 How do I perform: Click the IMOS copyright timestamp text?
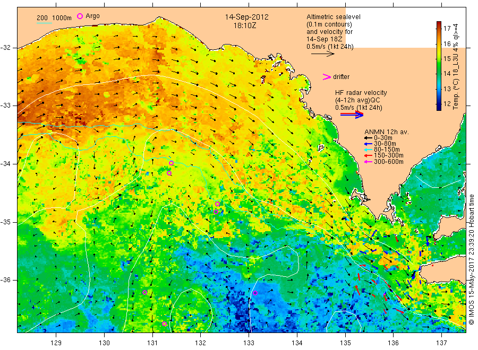click(x=472, y=260)
